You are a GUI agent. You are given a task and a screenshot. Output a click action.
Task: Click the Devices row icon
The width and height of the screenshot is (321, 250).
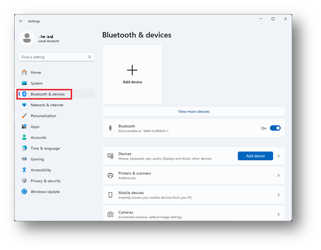point(111,156)
